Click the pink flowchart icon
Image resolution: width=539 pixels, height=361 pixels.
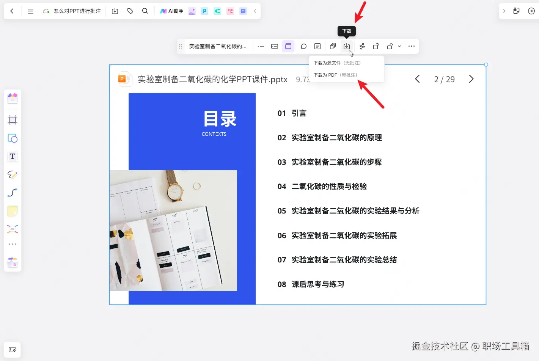(x=230, y=11)
